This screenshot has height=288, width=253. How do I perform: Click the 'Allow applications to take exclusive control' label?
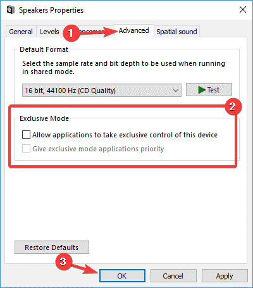(x=125, y=135)
